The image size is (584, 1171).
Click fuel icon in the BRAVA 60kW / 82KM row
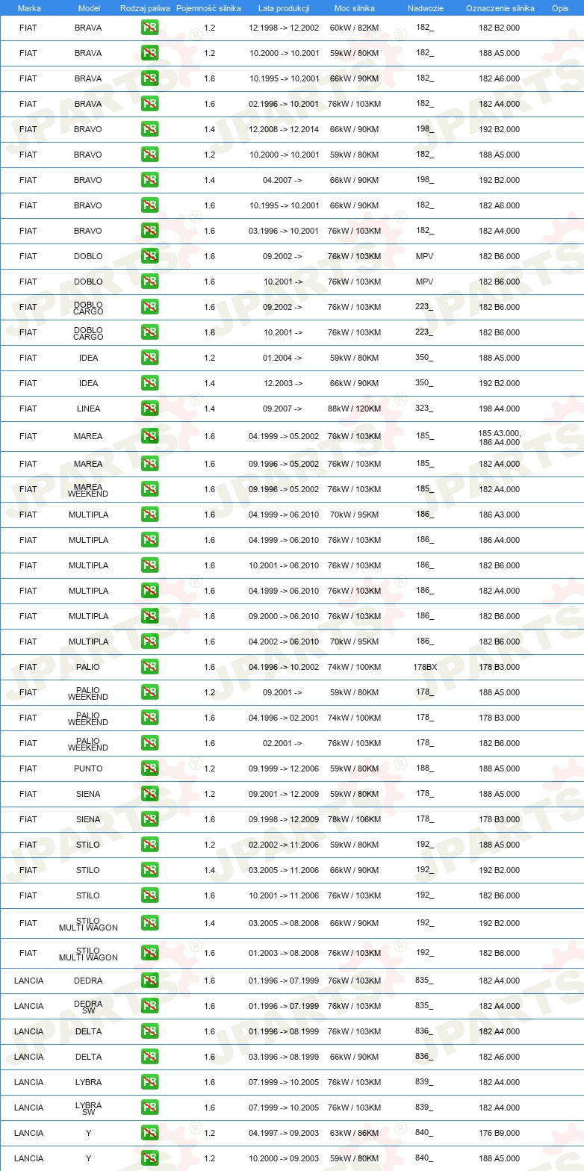[149, 28]
